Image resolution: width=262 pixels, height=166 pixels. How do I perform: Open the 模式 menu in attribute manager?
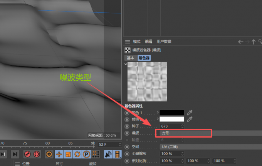pyautogui.click(x=137, y=41)
